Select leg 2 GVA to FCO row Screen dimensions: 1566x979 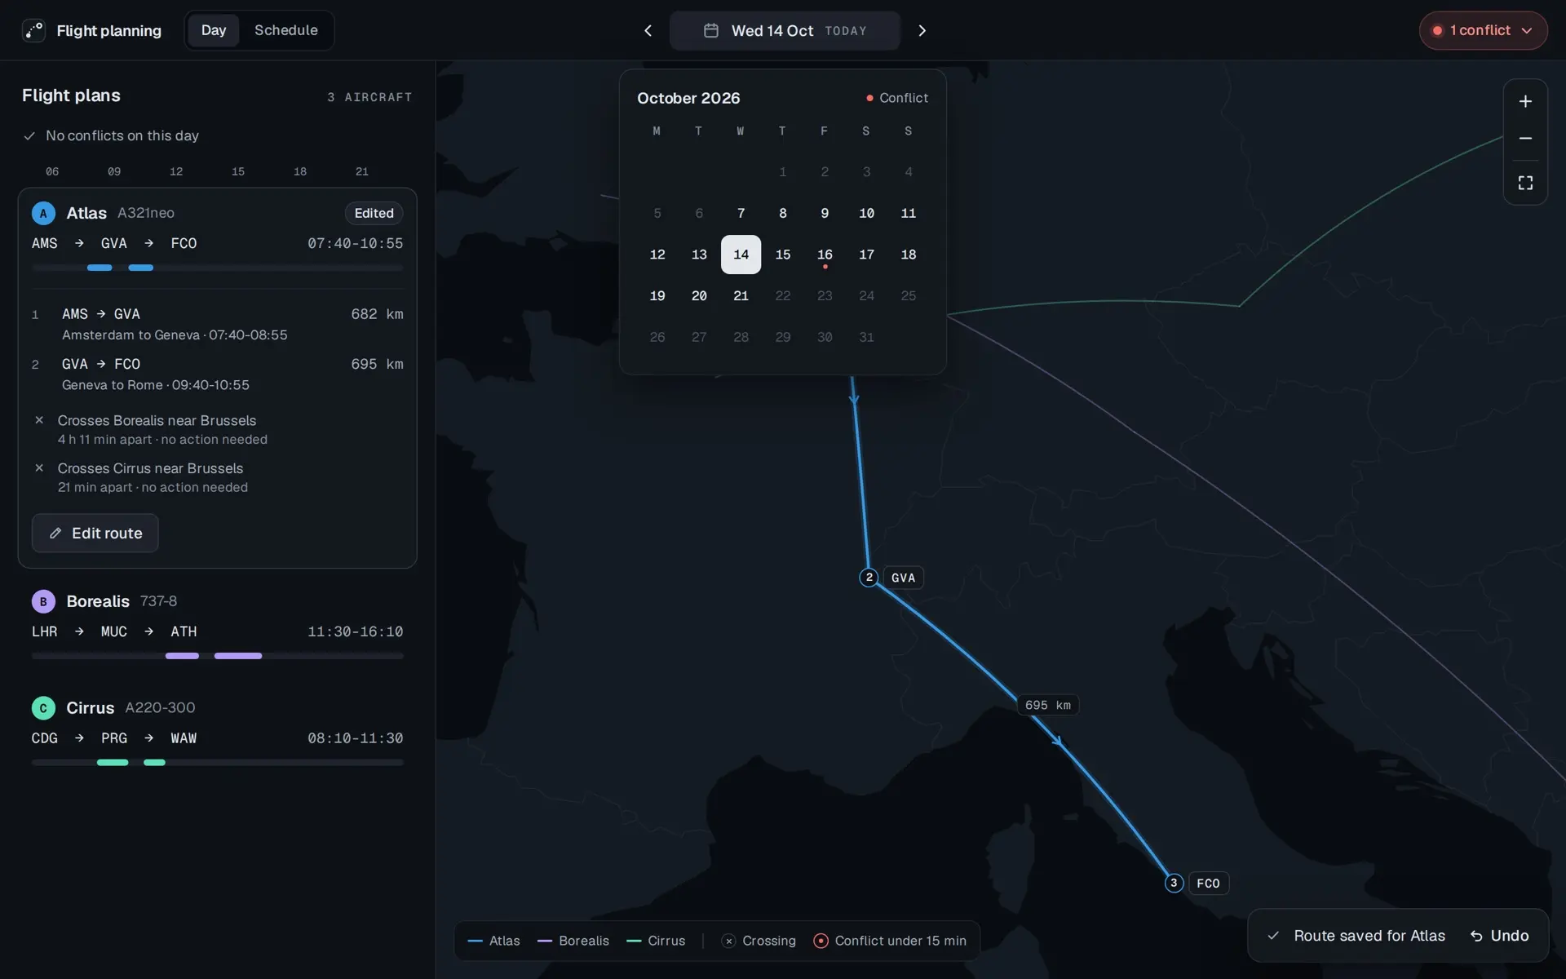(217, 374)
